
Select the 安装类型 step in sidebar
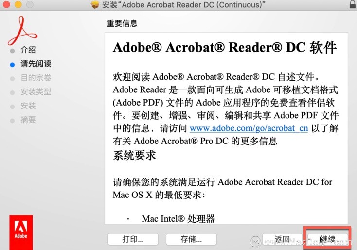coord(36,92)
